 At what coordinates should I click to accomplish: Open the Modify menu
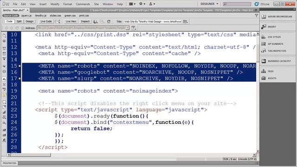click(x=55, y=4)
